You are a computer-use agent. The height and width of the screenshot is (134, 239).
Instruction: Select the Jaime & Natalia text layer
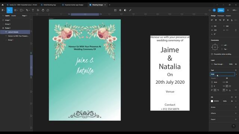tap(15, 32)
